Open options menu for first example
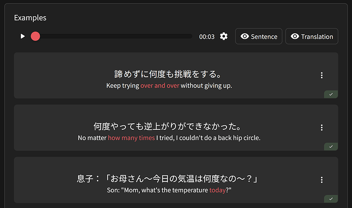The width and height of the screenshot is (352, 208). pos(321,76)
